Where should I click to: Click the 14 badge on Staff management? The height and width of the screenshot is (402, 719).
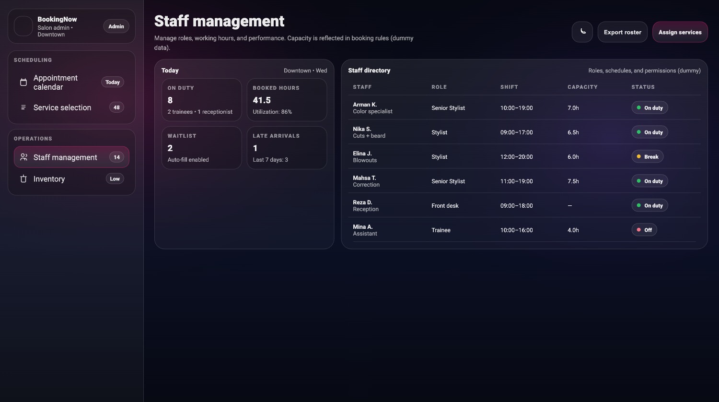pyautogui.click(x=116, y=157)
